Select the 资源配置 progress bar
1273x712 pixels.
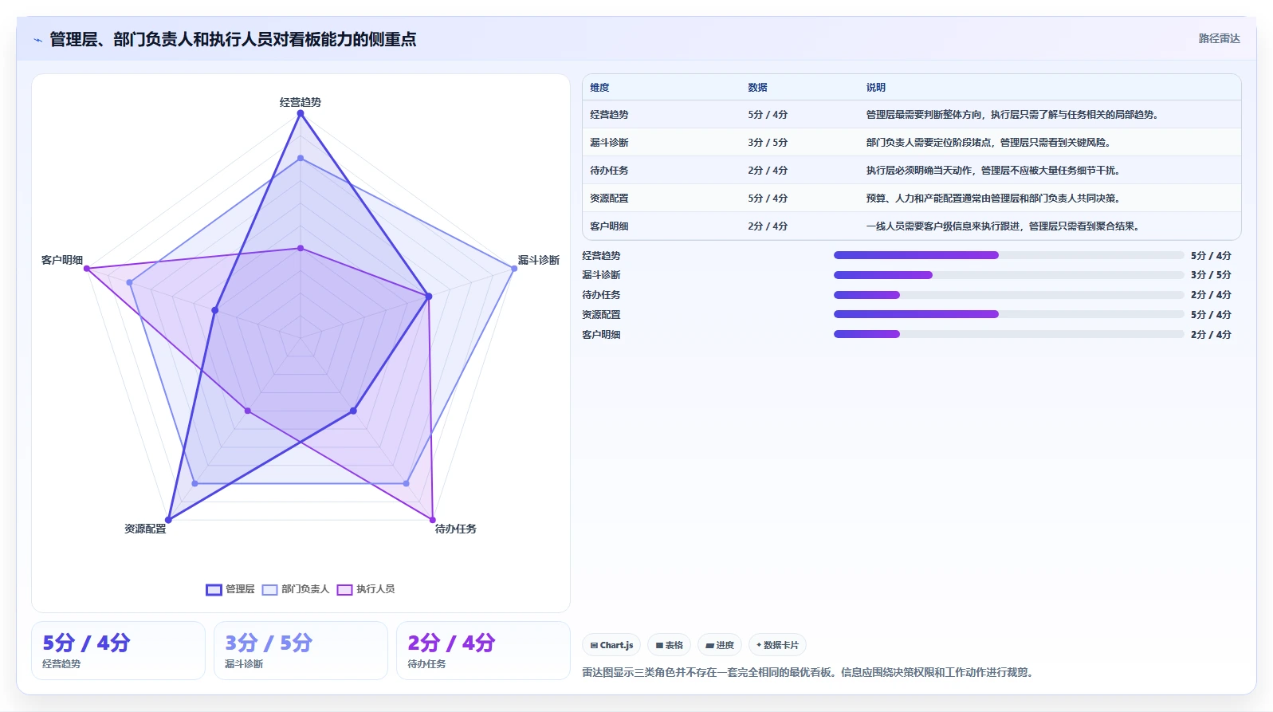1008,314
